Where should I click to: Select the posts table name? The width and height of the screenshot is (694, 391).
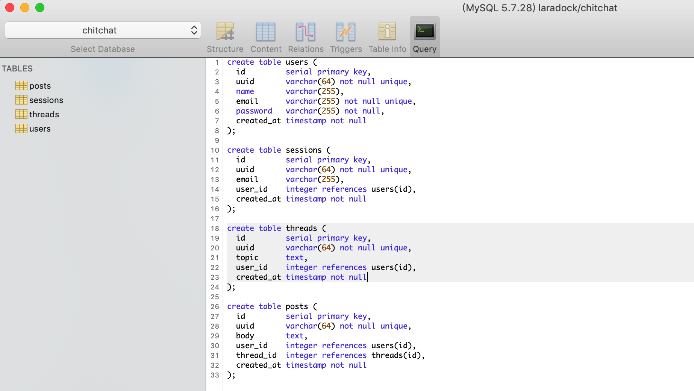[x=40, y=86]
